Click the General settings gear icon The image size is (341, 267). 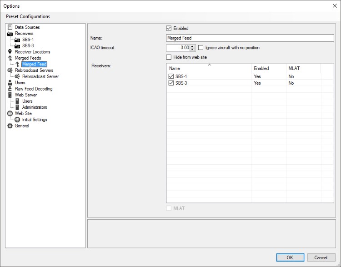10,126
